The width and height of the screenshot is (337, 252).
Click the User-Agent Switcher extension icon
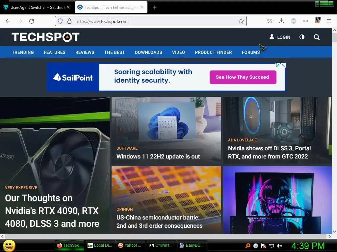click(305, 21)
